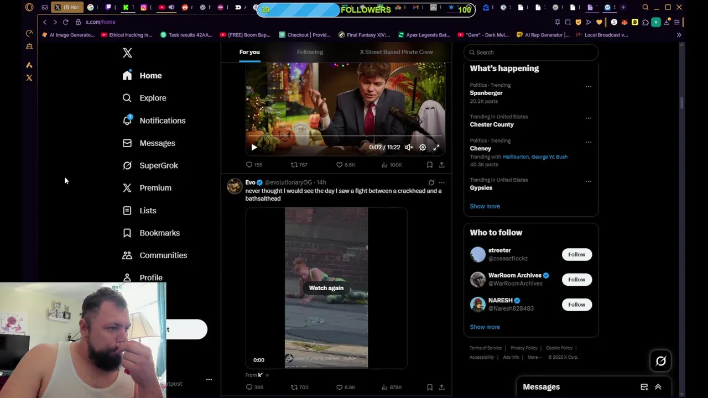View analytics of post with 100K views
This screenshot has height=398, width=708.
point(392,165)
